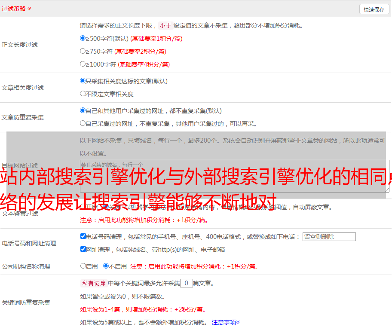Select 只采集相关度达标的文章 radio option
The image size is (392, 330).
83,81
